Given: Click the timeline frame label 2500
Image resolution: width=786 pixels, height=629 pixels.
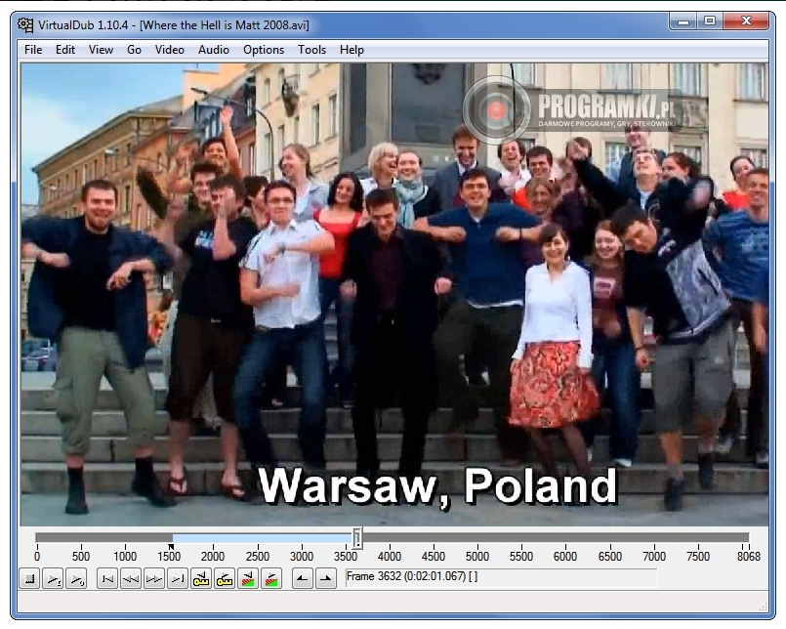Looking at the screenshot, I should point(257,557).
